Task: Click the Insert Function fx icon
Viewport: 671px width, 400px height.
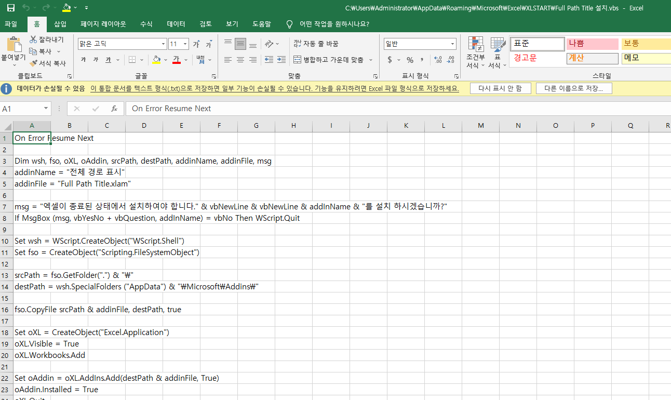Action: tap(114, 109)
